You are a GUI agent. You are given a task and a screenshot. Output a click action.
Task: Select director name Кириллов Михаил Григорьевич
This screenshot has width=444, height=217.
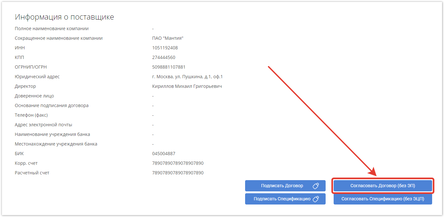187,86
